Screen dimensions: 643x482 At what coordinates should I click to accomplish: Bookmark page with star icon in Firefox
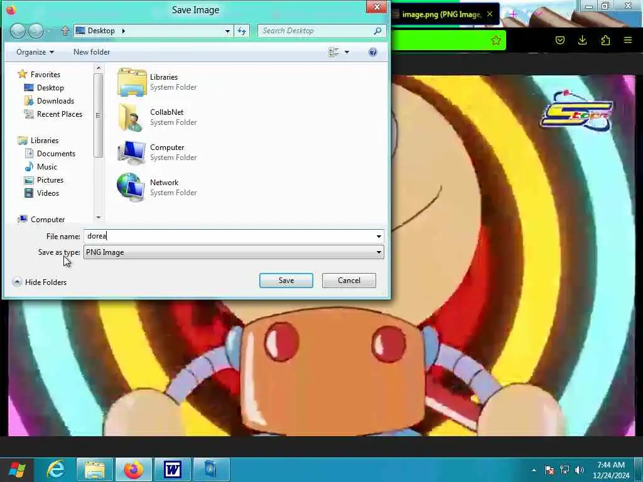coord(496,40)
